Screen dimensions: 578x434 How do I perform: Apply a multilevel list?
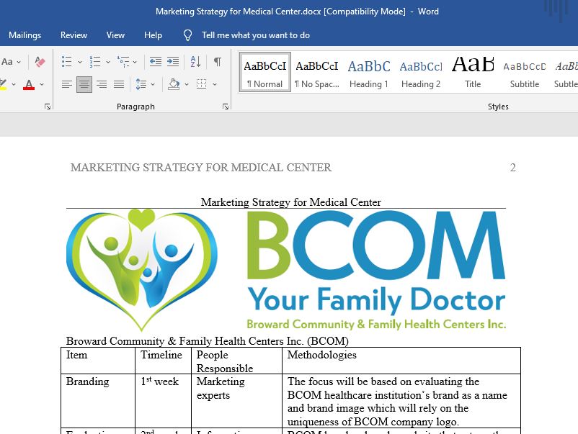point(123,61)
